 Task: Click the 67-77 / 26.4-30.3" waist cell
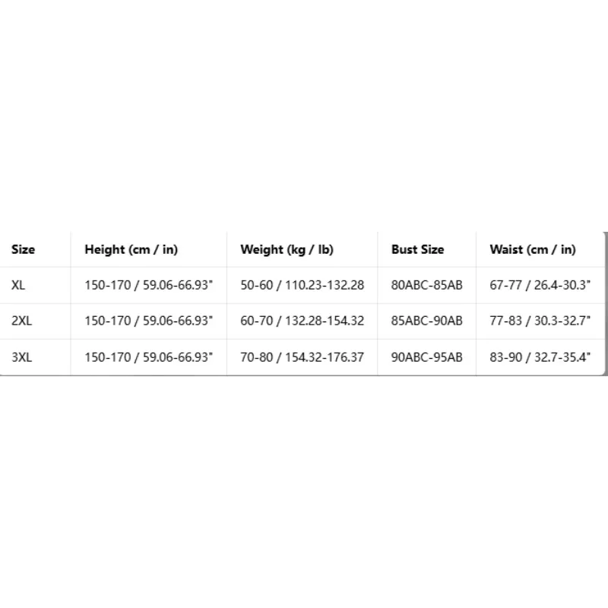click(540, 285)
